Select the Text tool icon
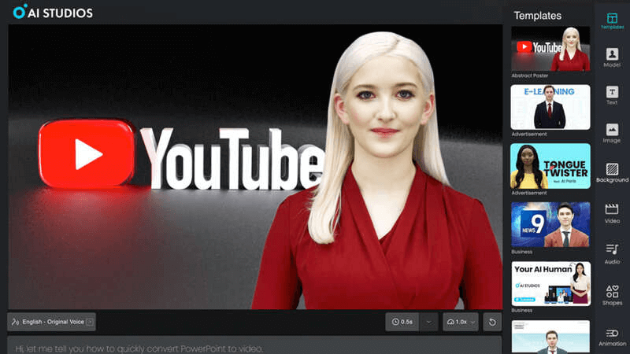The image size is (630, 354). [612, 95]
